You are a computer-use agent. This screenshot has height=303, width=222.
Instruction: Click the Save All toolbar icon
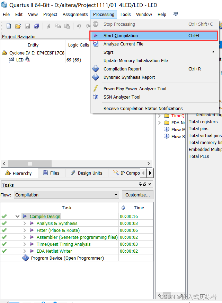click(x=37, y=26)
